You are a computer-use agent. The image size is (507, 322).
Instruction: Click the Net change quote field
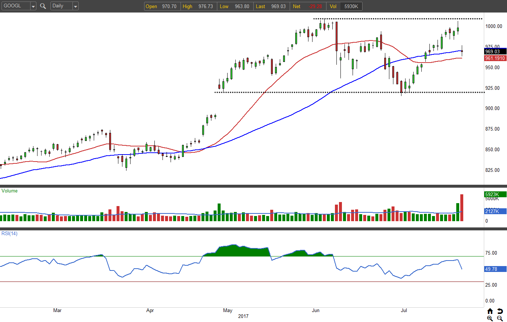(308, 6)
